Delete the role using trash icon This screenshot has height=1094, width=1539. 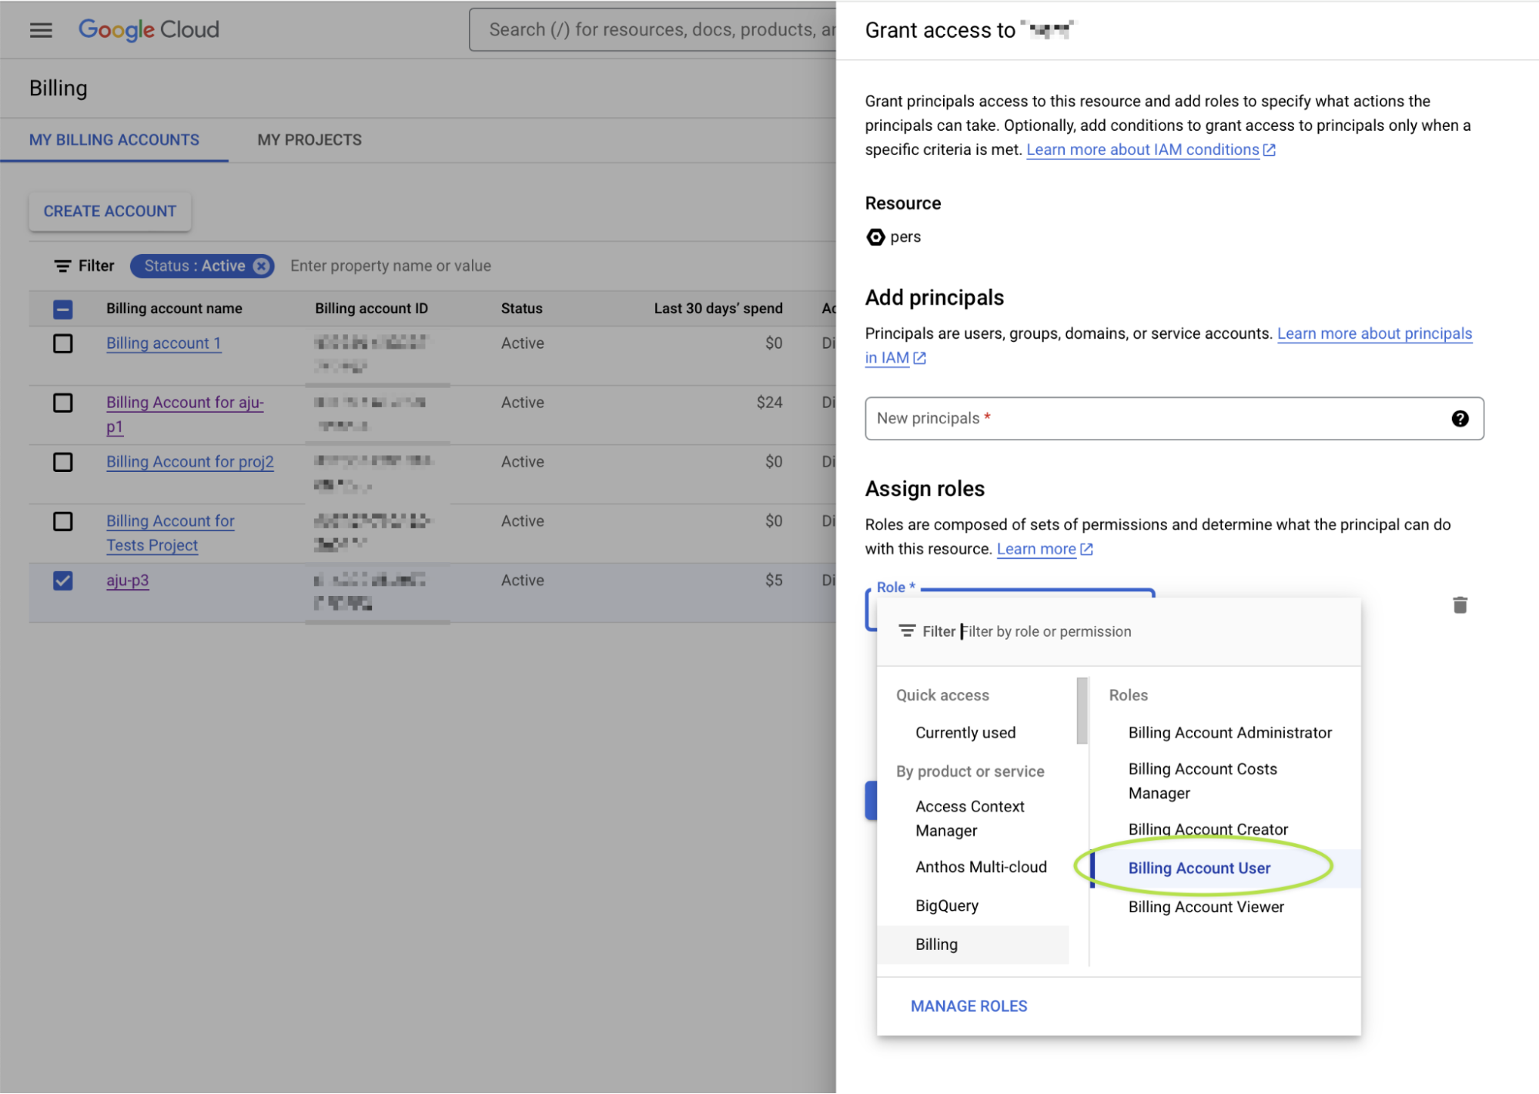pos(1460,605)
